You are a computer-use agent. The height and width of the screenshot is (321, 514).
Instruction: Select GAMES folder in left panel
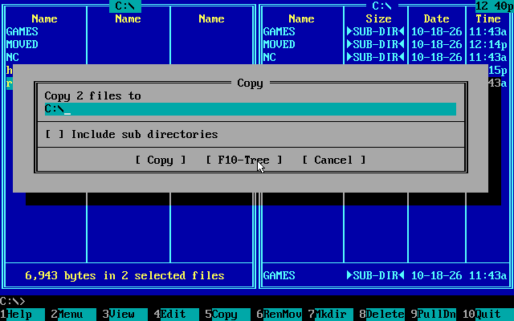(x=22, y=31)
